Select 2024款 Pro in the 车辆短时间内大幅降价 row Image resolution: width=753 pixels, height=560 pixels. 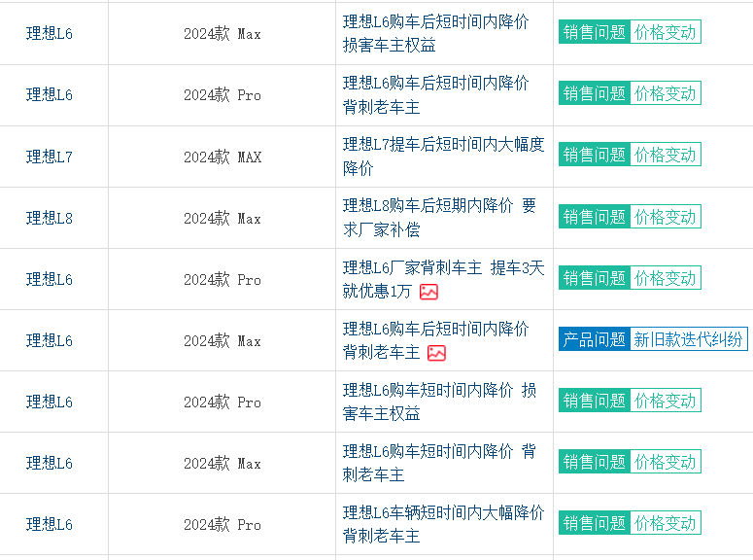pyautogui.click(x=222, y=524)
